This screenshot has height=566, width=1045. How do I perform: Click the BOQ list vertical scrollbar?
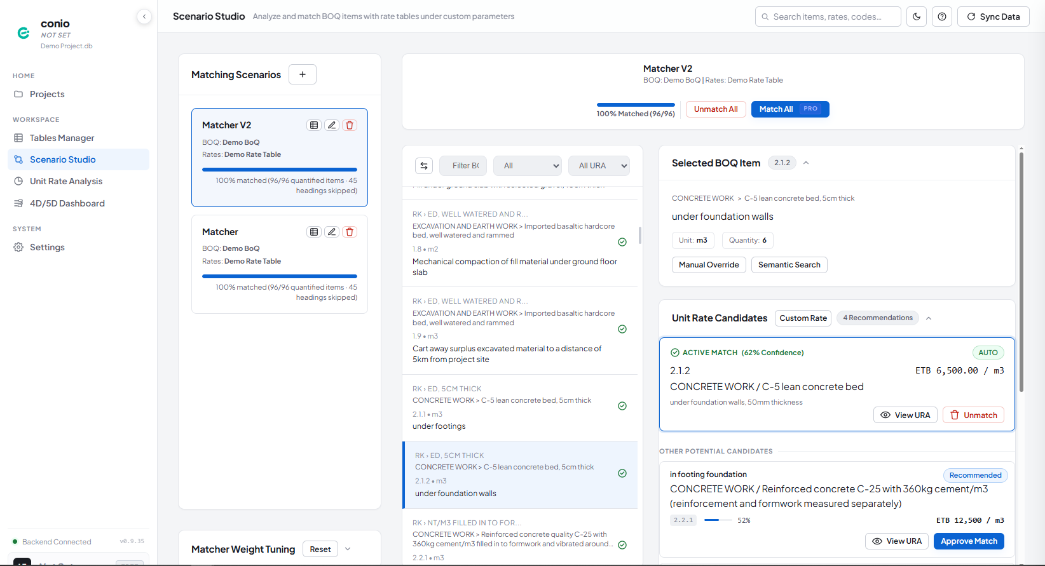[640, 235]
